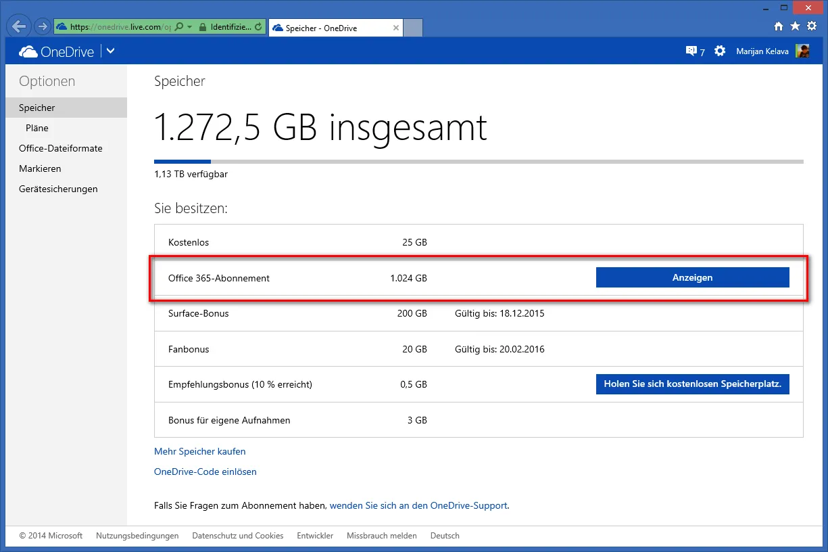Expand the OneDrive app switcher chevron

(x=111, y=51)
